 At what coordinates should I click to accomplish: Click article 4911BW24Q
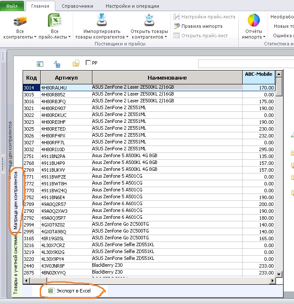(x=66, y=191)
